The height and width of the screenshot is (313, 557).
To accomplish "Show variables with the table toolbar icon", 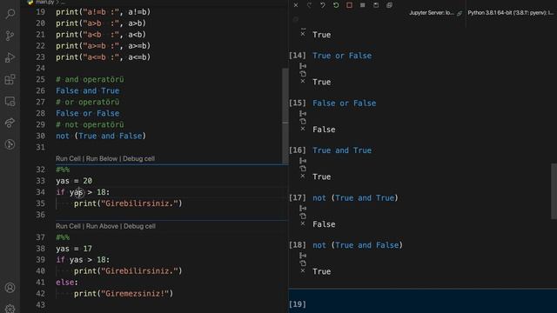I will pyautogui.click(x=362, y=5).
